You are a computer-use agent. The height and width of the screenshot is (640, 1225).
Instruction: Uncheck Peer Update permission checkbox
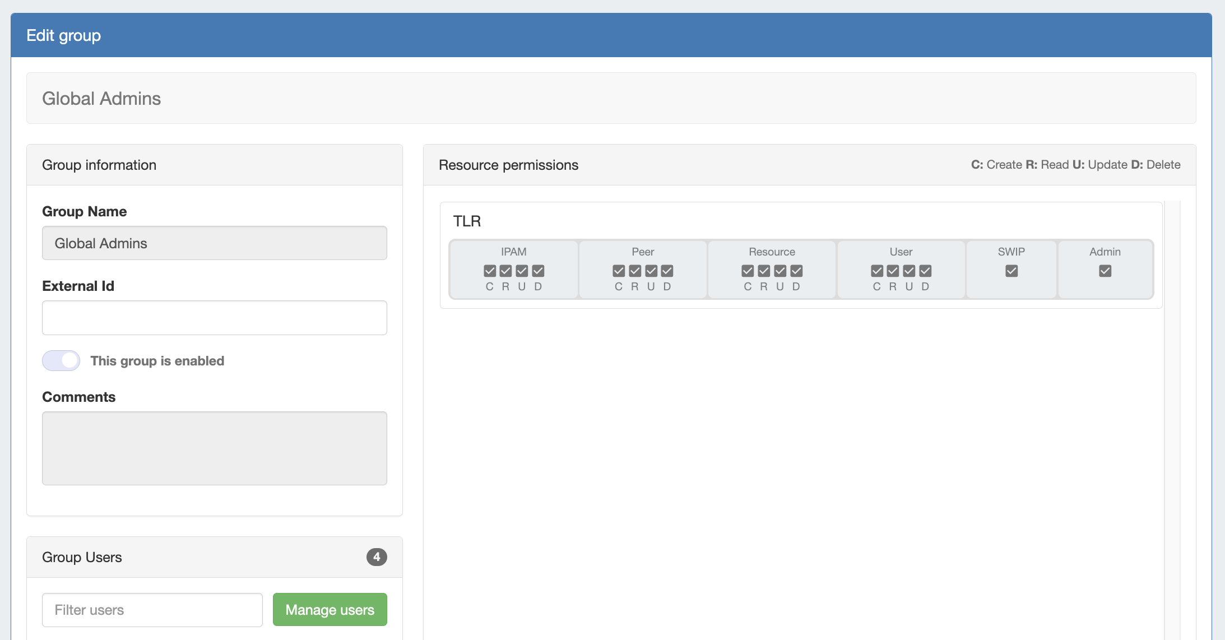(651, 271)
